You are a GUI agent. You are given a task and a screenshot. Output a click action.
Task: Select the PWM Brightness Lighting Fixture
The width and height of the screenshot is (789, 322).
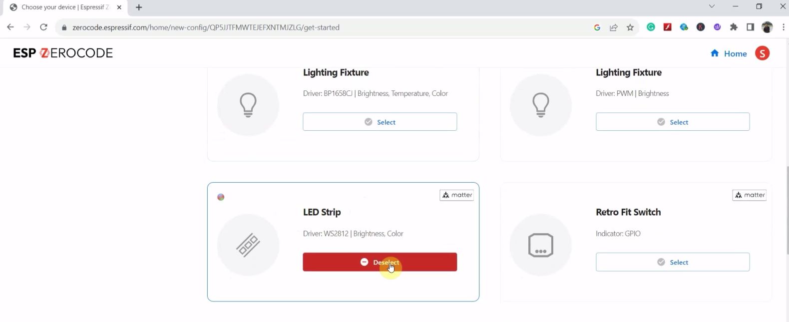[x=672, y=122]
